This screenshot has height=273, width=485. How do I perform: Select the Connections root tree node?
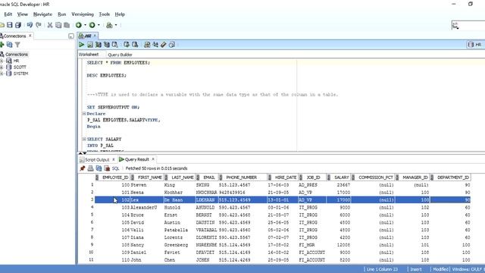tap(17, 55)
